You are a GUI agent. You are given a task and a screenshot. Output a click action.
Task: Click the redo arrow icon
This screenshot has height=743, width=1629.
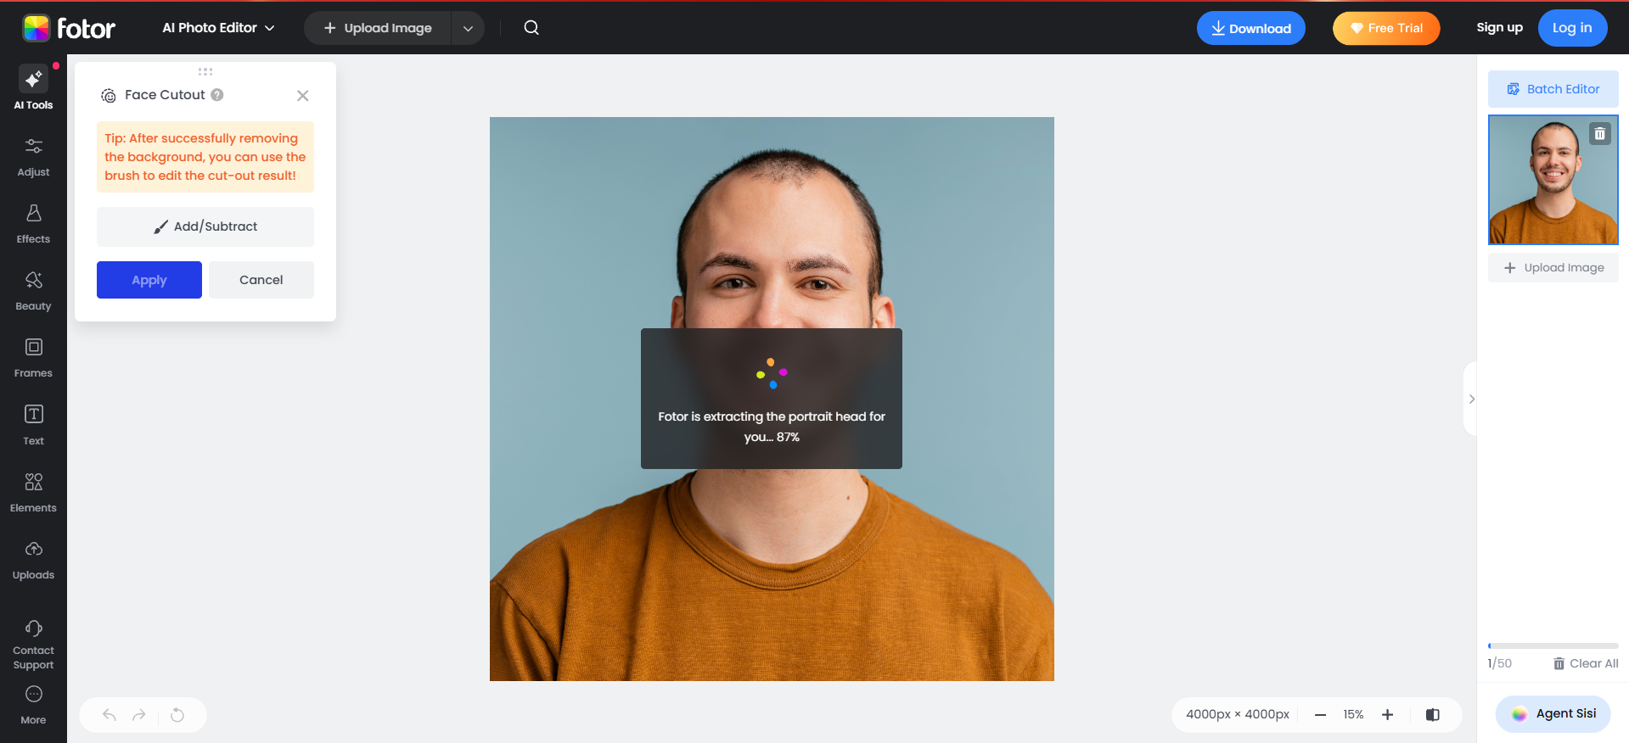click(139, 715)
